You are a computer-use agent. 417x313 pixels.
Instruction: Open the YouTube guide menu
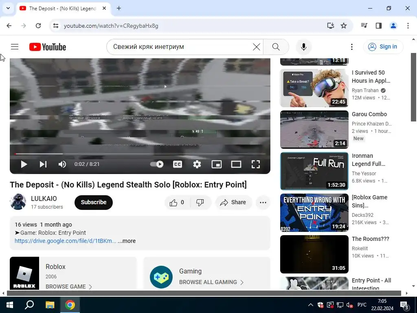pyautogui.click(x=15, y=47)
